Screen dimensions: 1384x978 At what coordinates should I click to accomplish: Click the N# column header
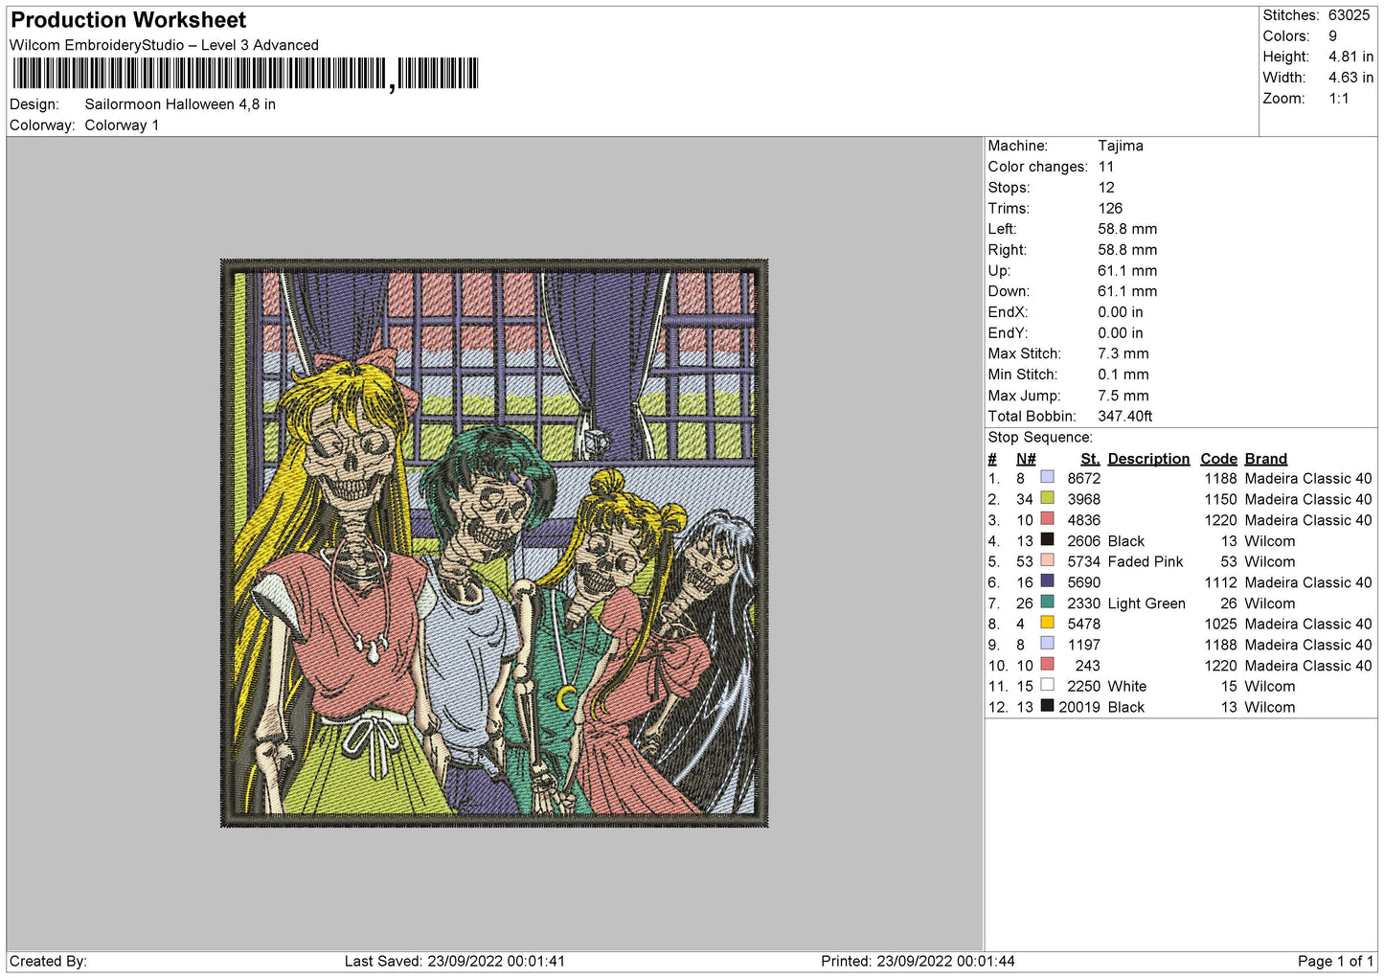click(1026, 459)
